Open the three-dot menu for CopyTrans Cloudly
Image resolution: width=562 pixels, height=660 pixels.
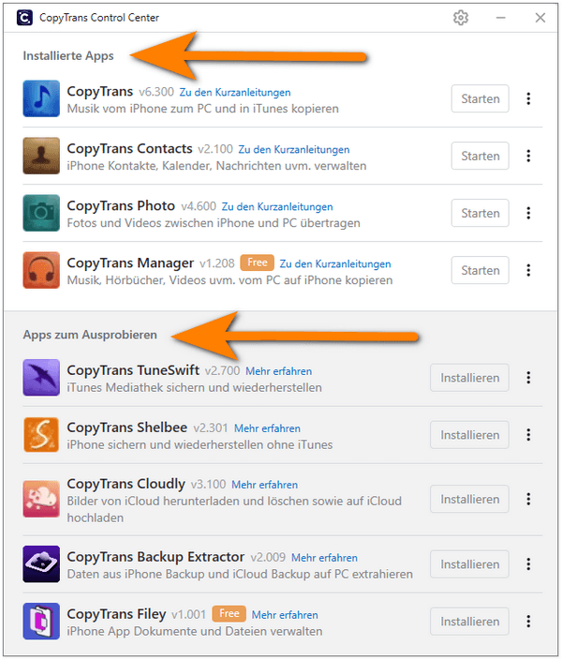coord(528,499)
